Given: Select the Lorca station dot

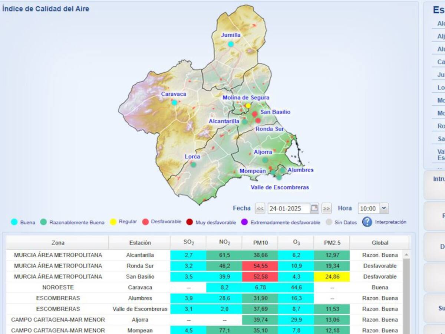Looking at the screenshot, I should pyautogui.click(x=193, y=165).
